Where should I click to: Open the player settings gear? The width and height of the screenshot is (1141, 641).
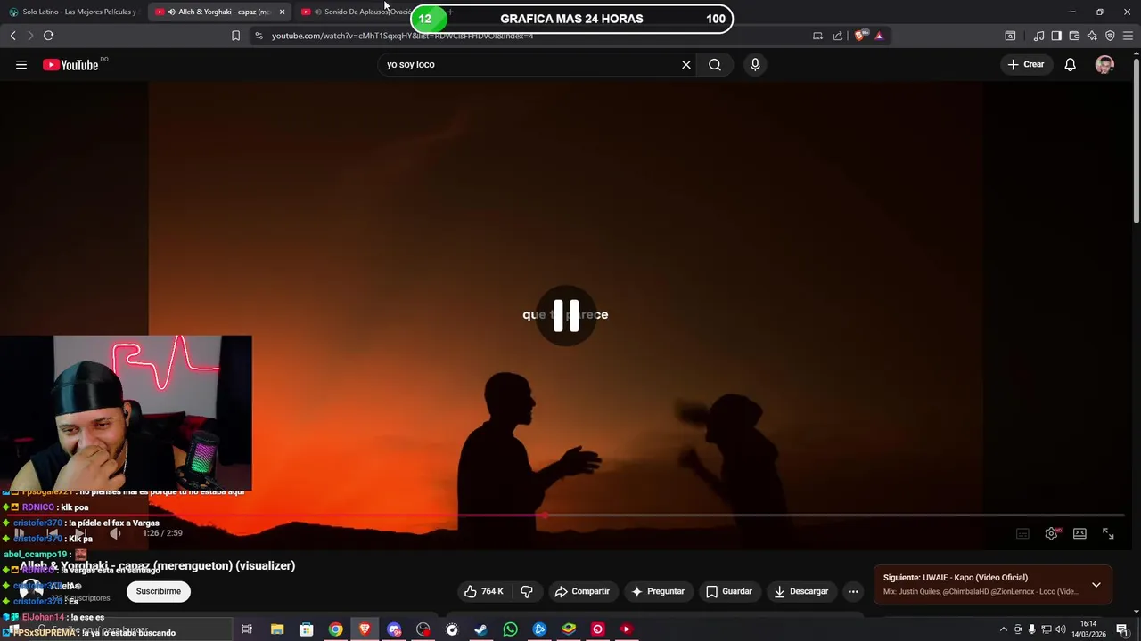tap(1051, 533)
